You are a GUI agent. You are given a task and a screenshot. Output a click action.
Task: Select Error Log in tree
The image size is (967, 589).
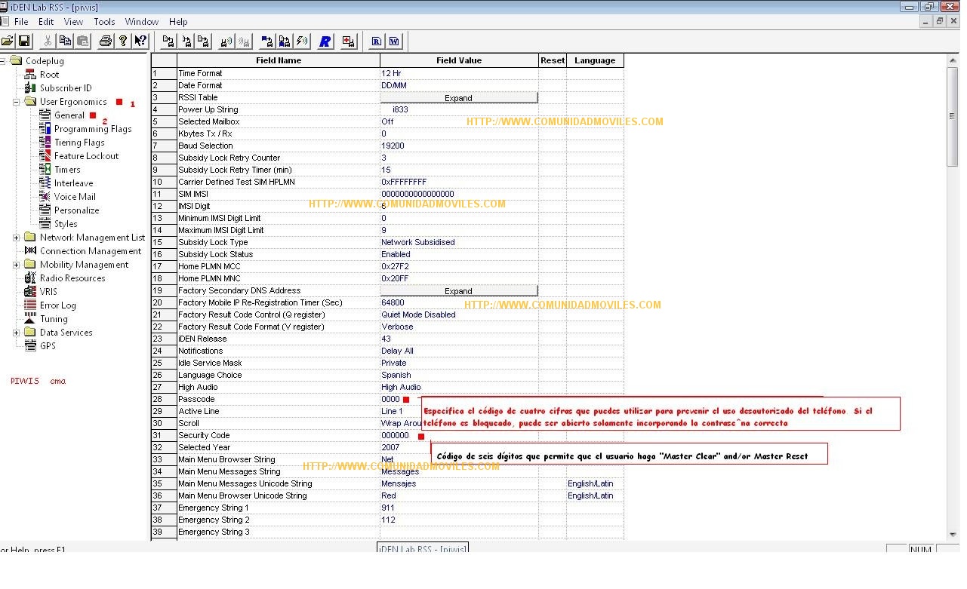57,305
